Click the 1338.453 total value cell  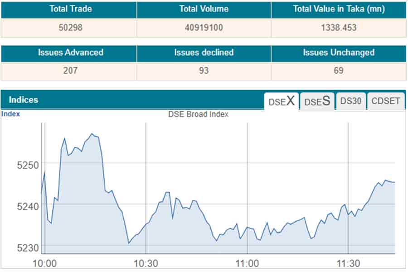pos(338,28)
